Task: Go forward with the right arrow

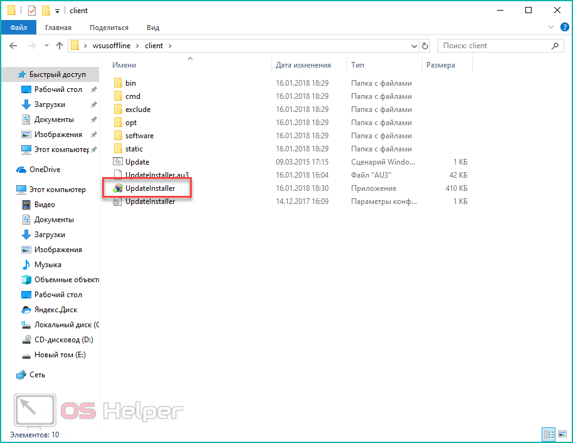Action: (x=32, y=46)
